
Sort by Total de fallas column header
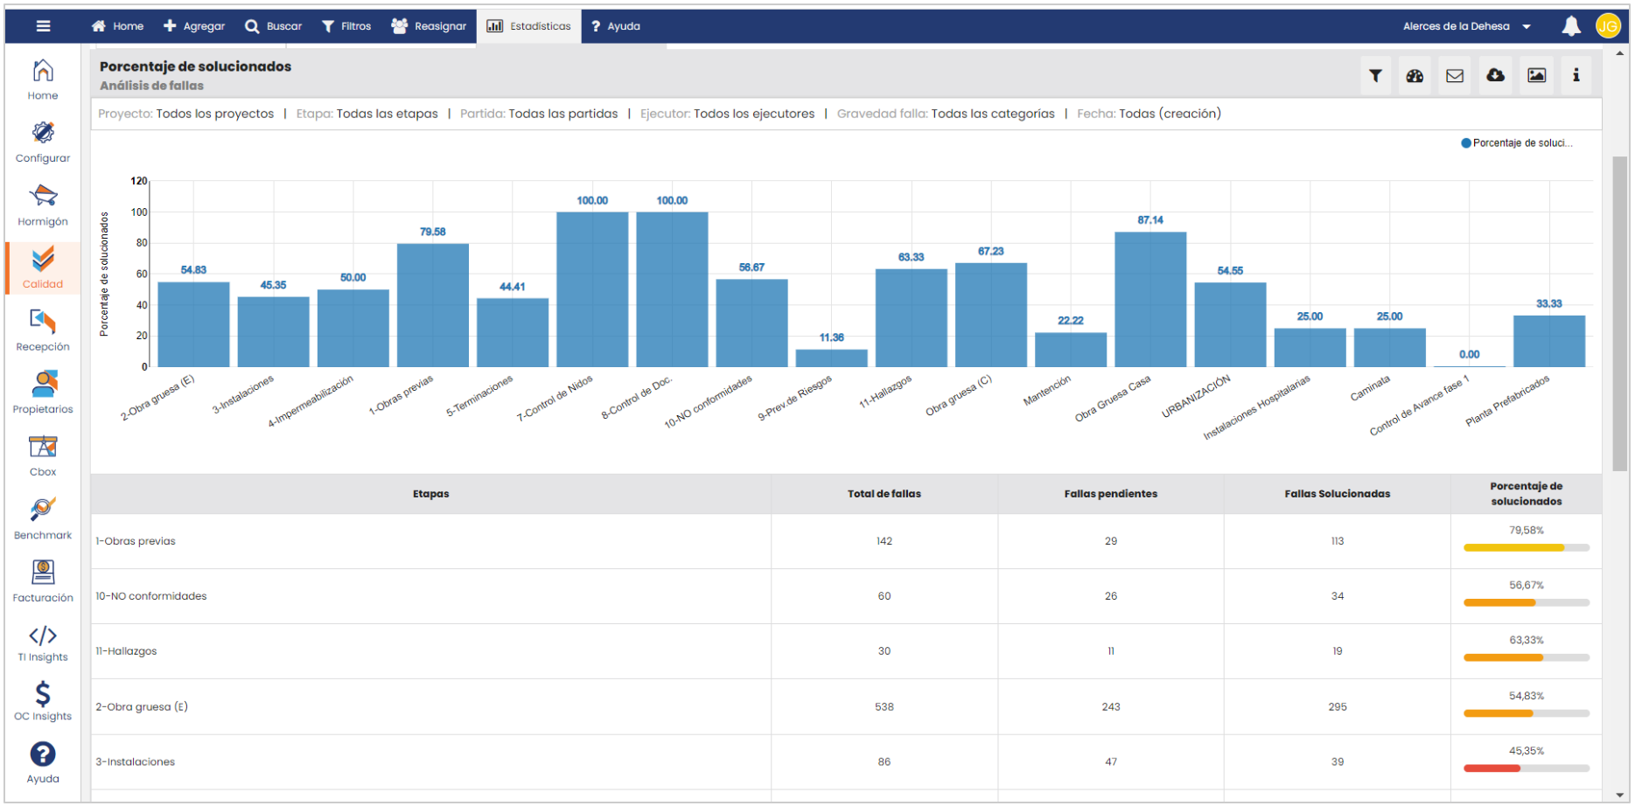(884, 494)
